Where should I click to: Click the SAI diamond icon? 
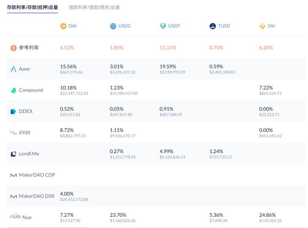tap(263, 26)
